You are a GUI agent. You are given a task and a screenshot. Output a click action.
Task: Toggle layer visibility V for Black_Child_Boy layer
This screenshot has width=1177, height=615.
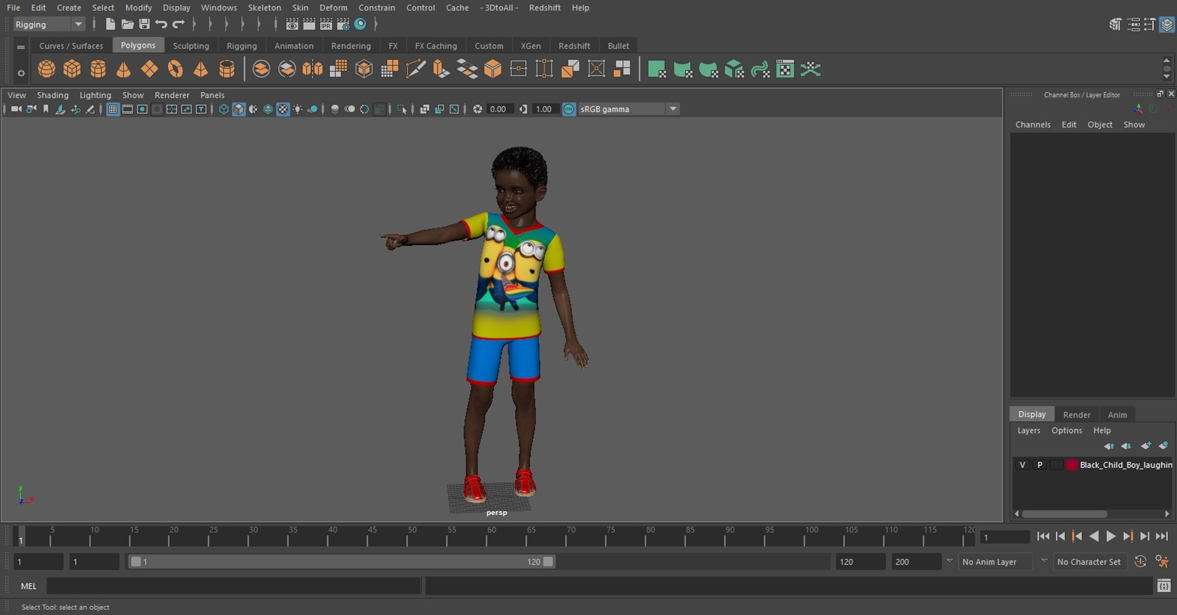1022,465
